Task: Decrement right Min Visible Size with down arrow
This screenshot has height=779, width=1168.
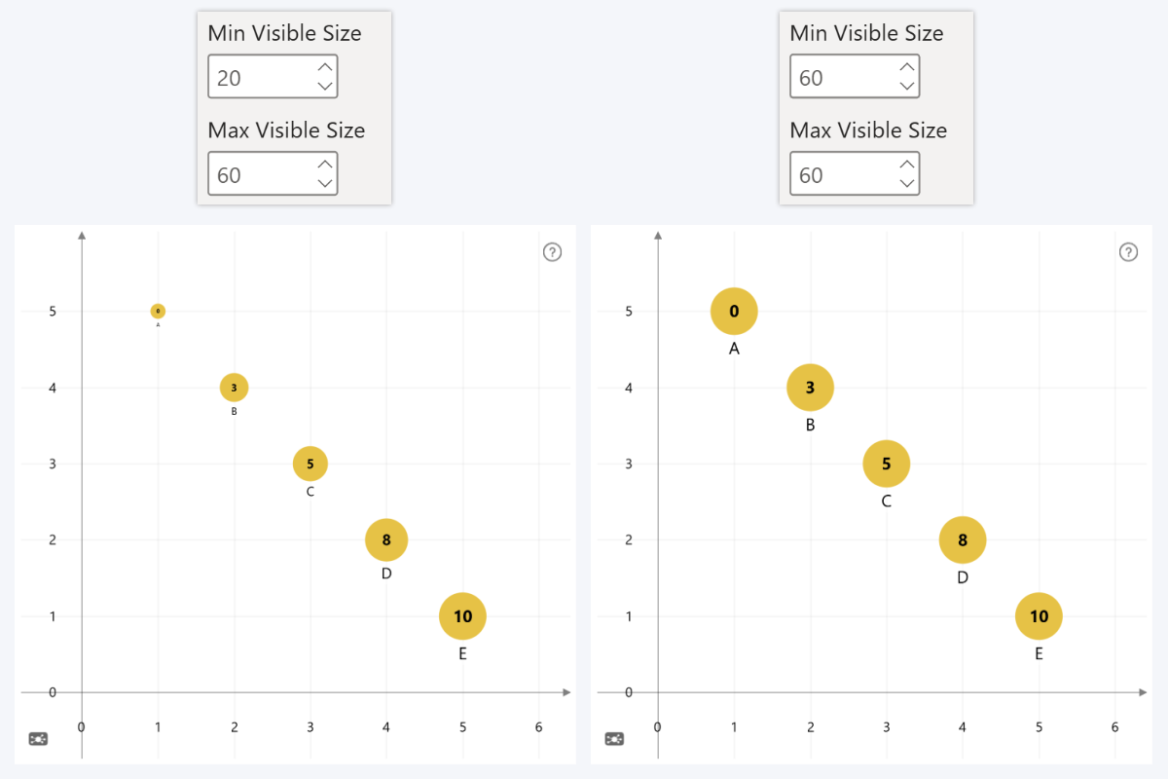Action: (x=906, y=87)
